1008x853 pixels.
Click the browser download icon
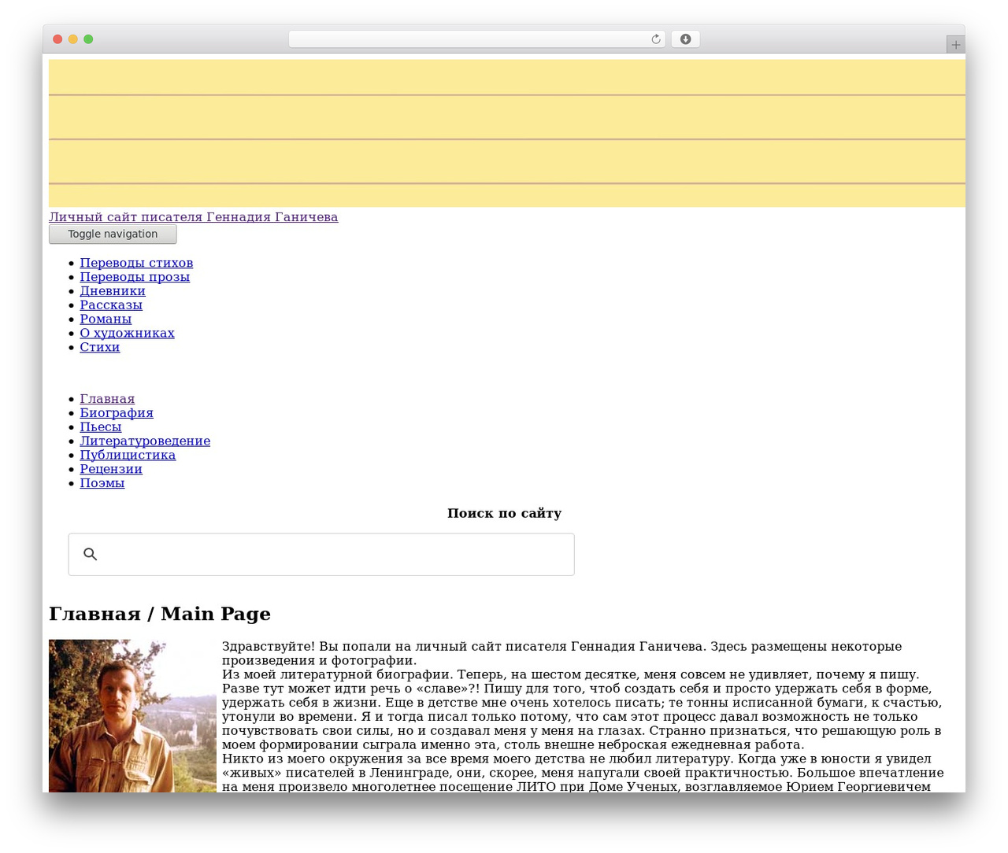click(686, 39)
